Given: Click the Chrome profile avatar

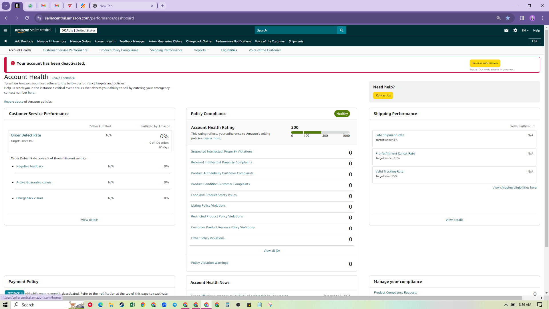Looking at the screenshot, I should pos(532,18).
